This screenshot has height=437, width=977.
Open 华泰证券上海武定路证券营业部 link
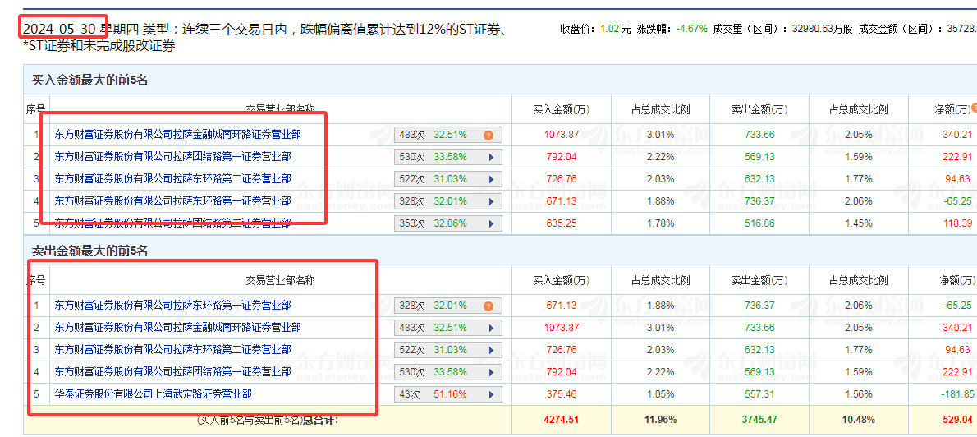[x=153, y=394]
